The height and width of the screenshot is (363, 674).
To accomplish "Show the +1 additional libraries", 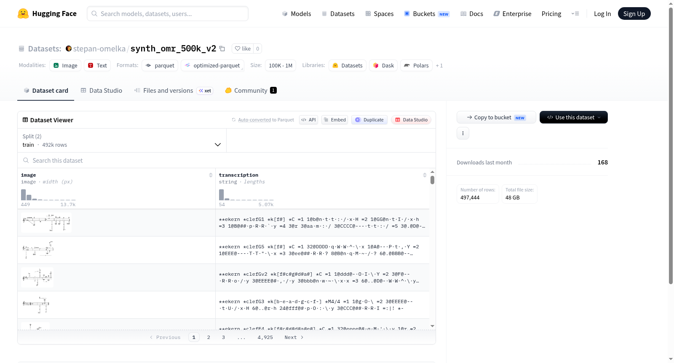I will (439, 65).
